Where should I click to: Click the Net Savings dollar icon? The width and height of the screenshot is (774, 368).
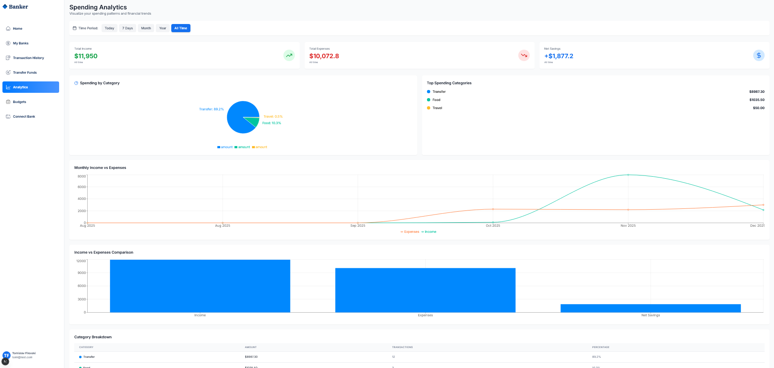click(x=759, y=55)
